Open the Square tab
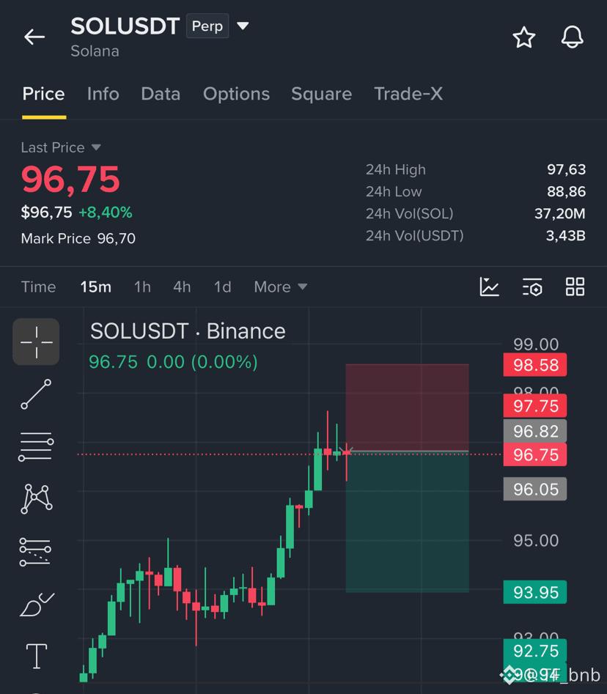The height and width of the screenshot is (694, 607). click(x=321, y=94)
